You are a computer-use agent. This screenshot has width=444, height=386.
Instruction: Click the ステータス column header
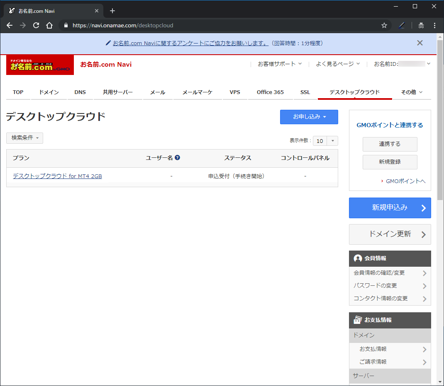coord(238,158)
